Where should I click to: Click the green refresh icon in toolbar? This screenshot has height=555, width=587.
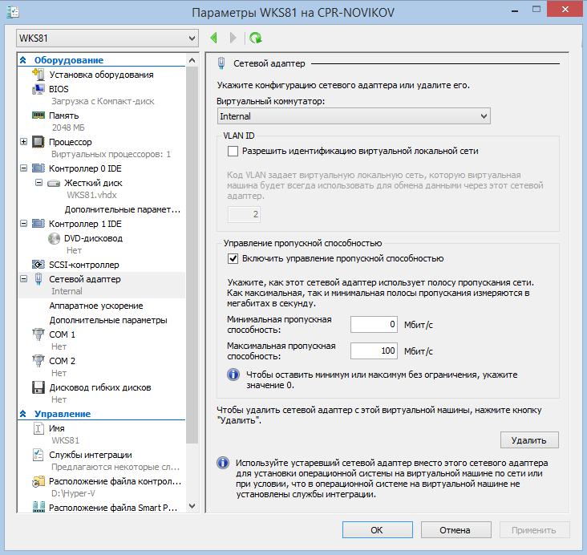(256, 38)
